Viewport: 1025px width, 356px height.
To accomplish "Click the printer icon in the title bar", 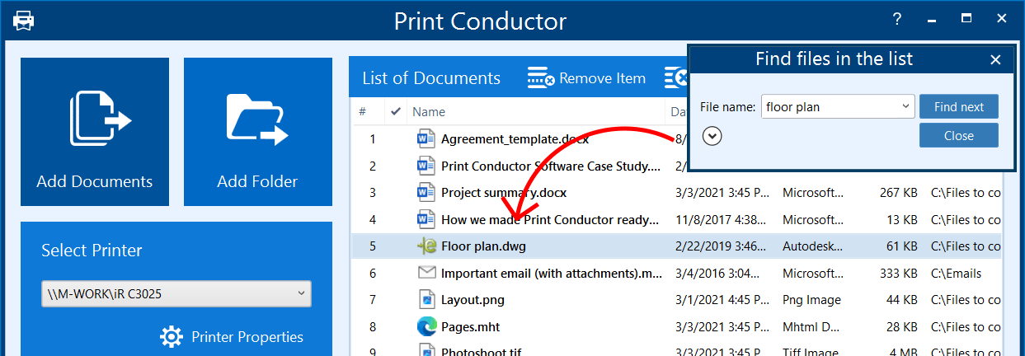I will 23,20.
